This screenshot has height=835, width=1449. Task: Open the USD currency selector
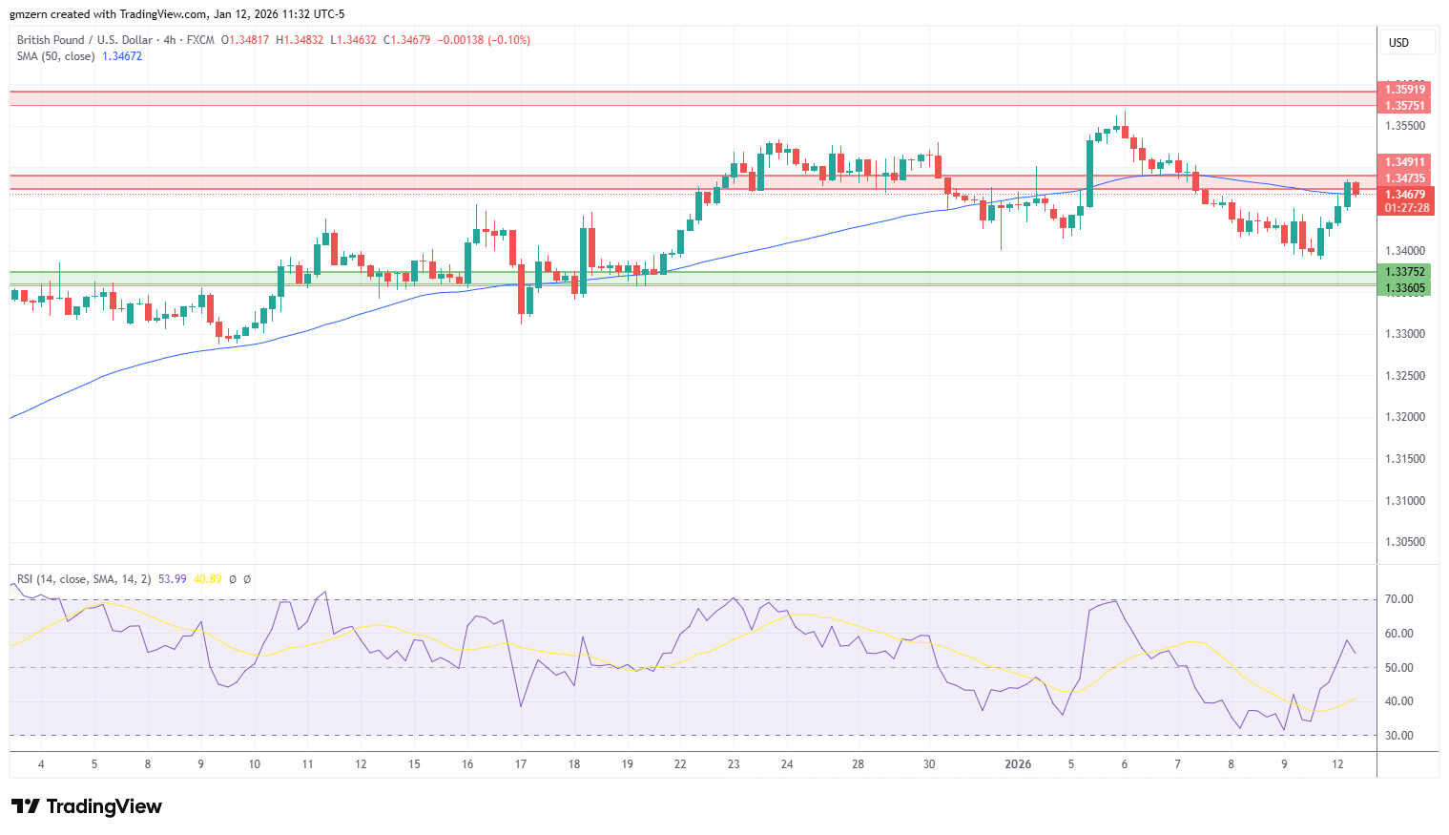pyautogui.click(x=1407, y=43)
